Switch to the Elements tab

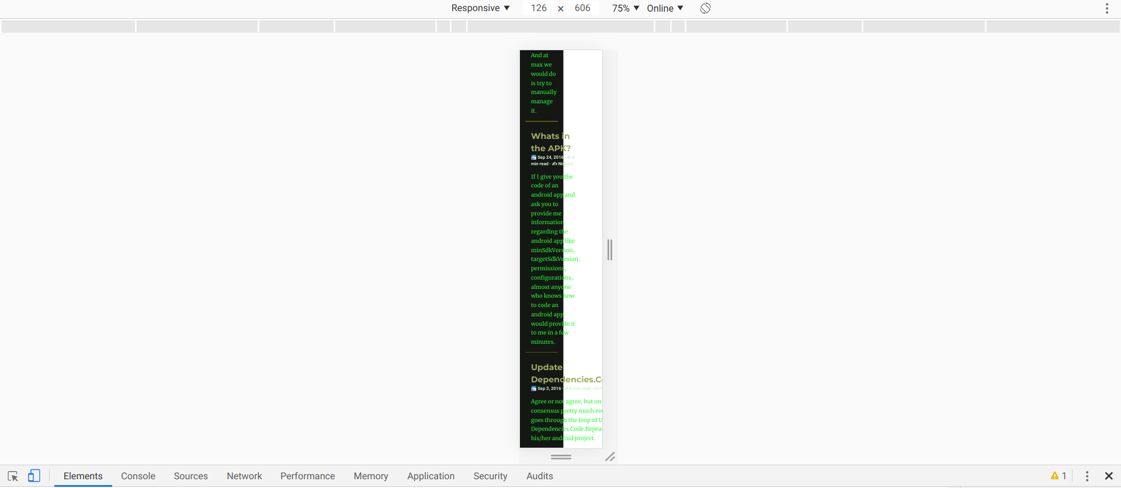pos(83,476)
